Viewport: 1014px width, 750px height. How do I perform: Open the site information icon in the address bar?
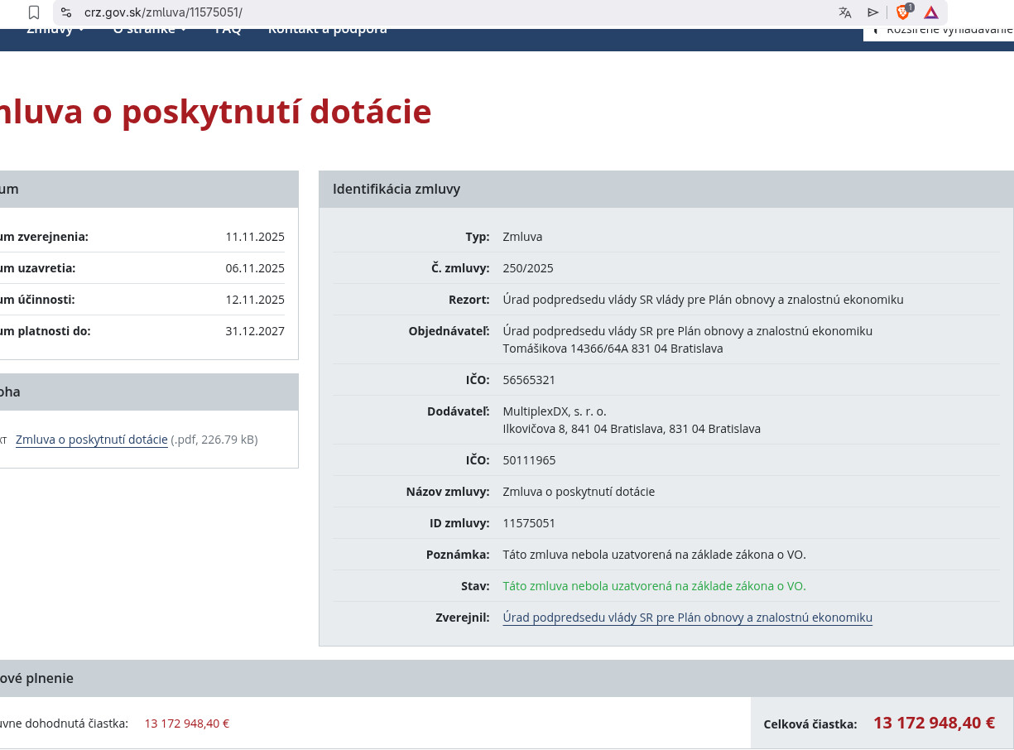(x=66, y=12)
